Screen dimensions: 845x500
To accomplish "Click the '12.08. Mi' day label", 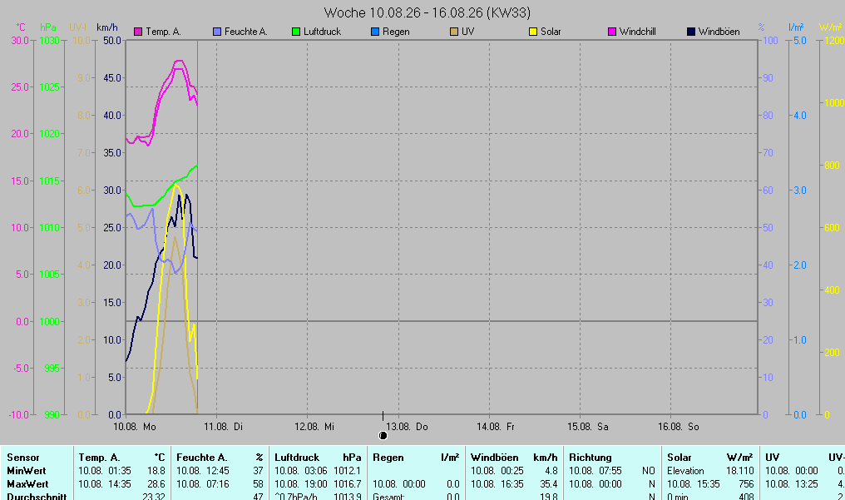I will pos(314,427).
